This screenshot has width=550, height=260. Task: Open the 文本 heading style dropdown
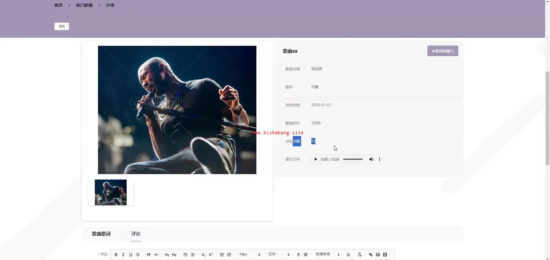click(279, 254)
